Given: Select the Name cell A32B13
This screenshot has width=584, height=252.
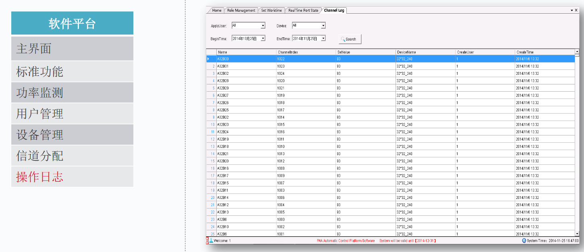Looking at the screenshot, I should 246,212.
